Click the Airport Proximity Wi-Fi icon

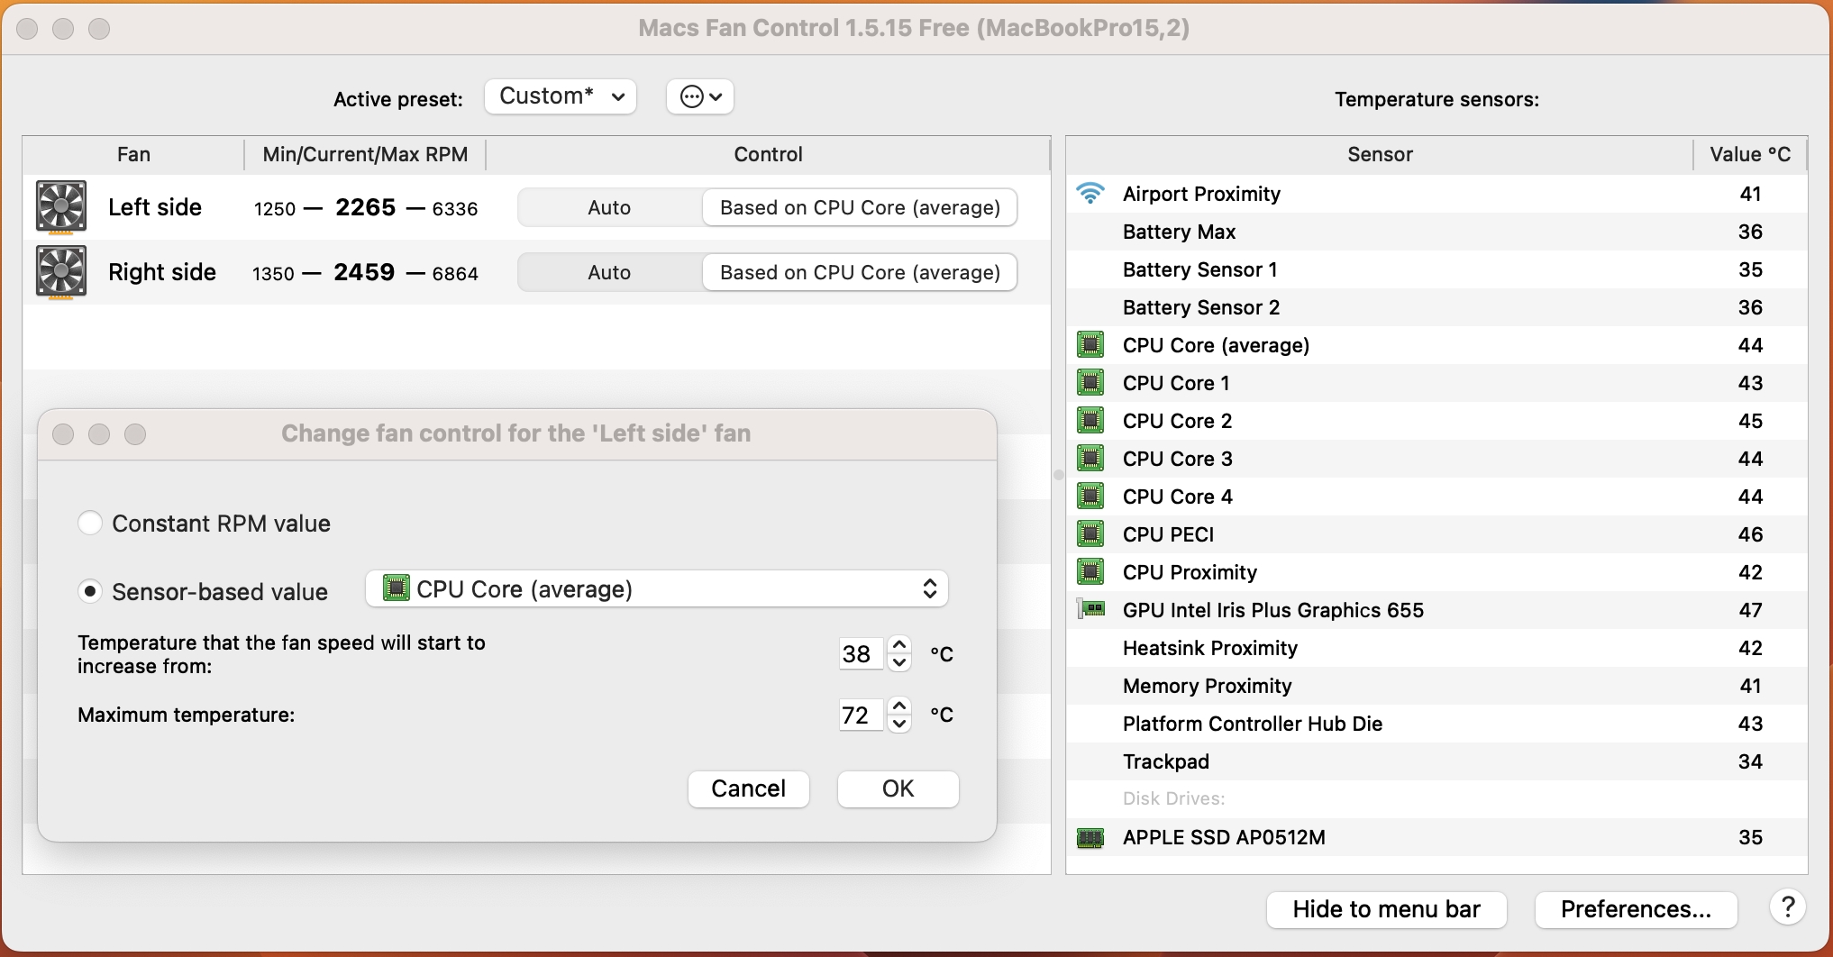click(1090, 194)
